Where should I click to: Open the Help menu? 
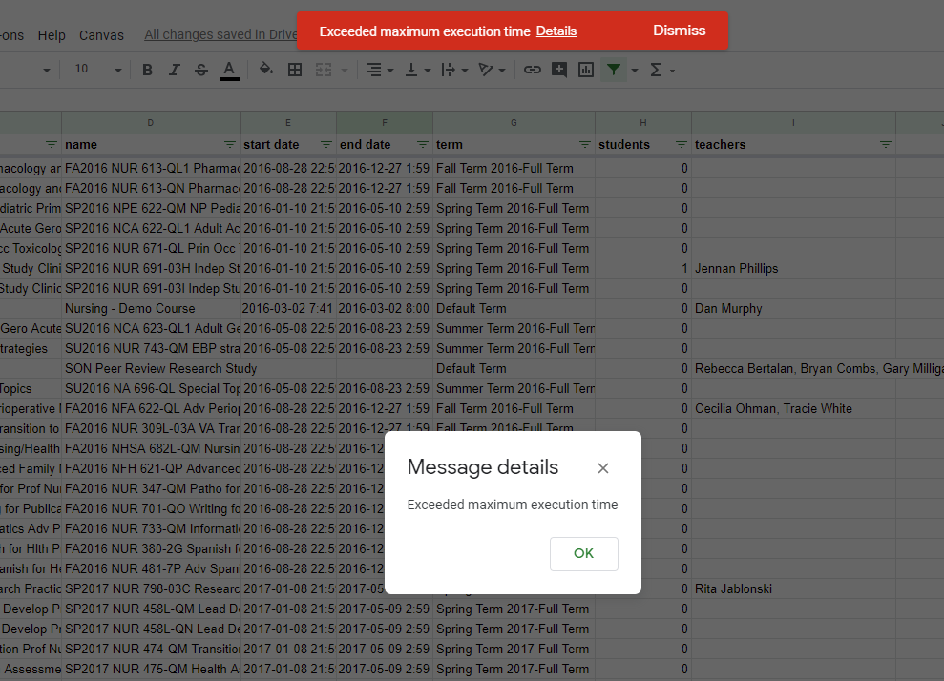(x=52, y=35)
